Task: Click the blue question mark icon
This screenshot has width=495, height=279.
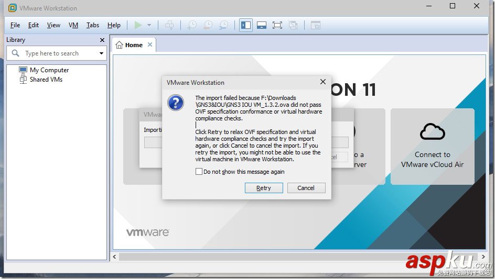Action: (x=176, y=103)
